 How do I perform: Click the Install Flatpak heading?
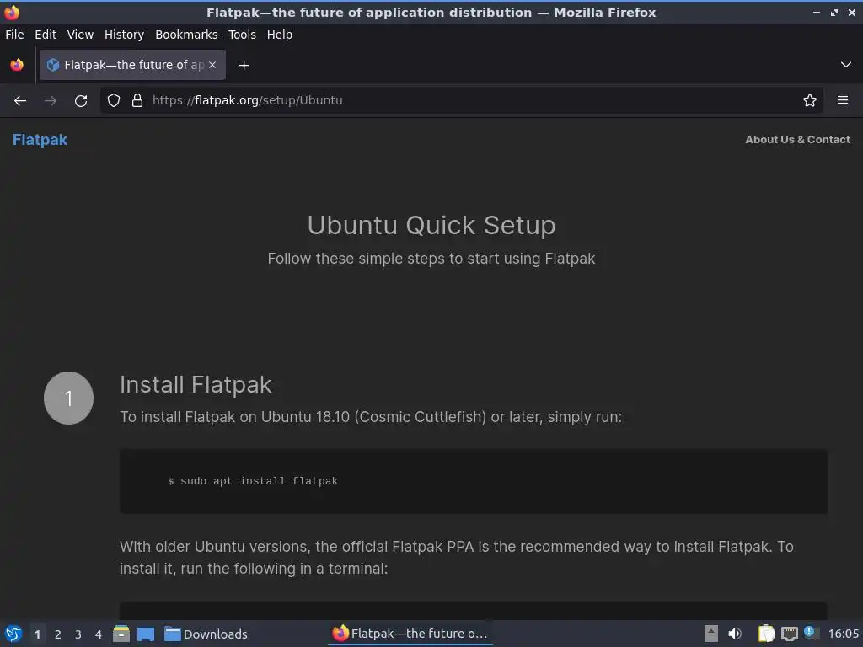pos(196,385)
